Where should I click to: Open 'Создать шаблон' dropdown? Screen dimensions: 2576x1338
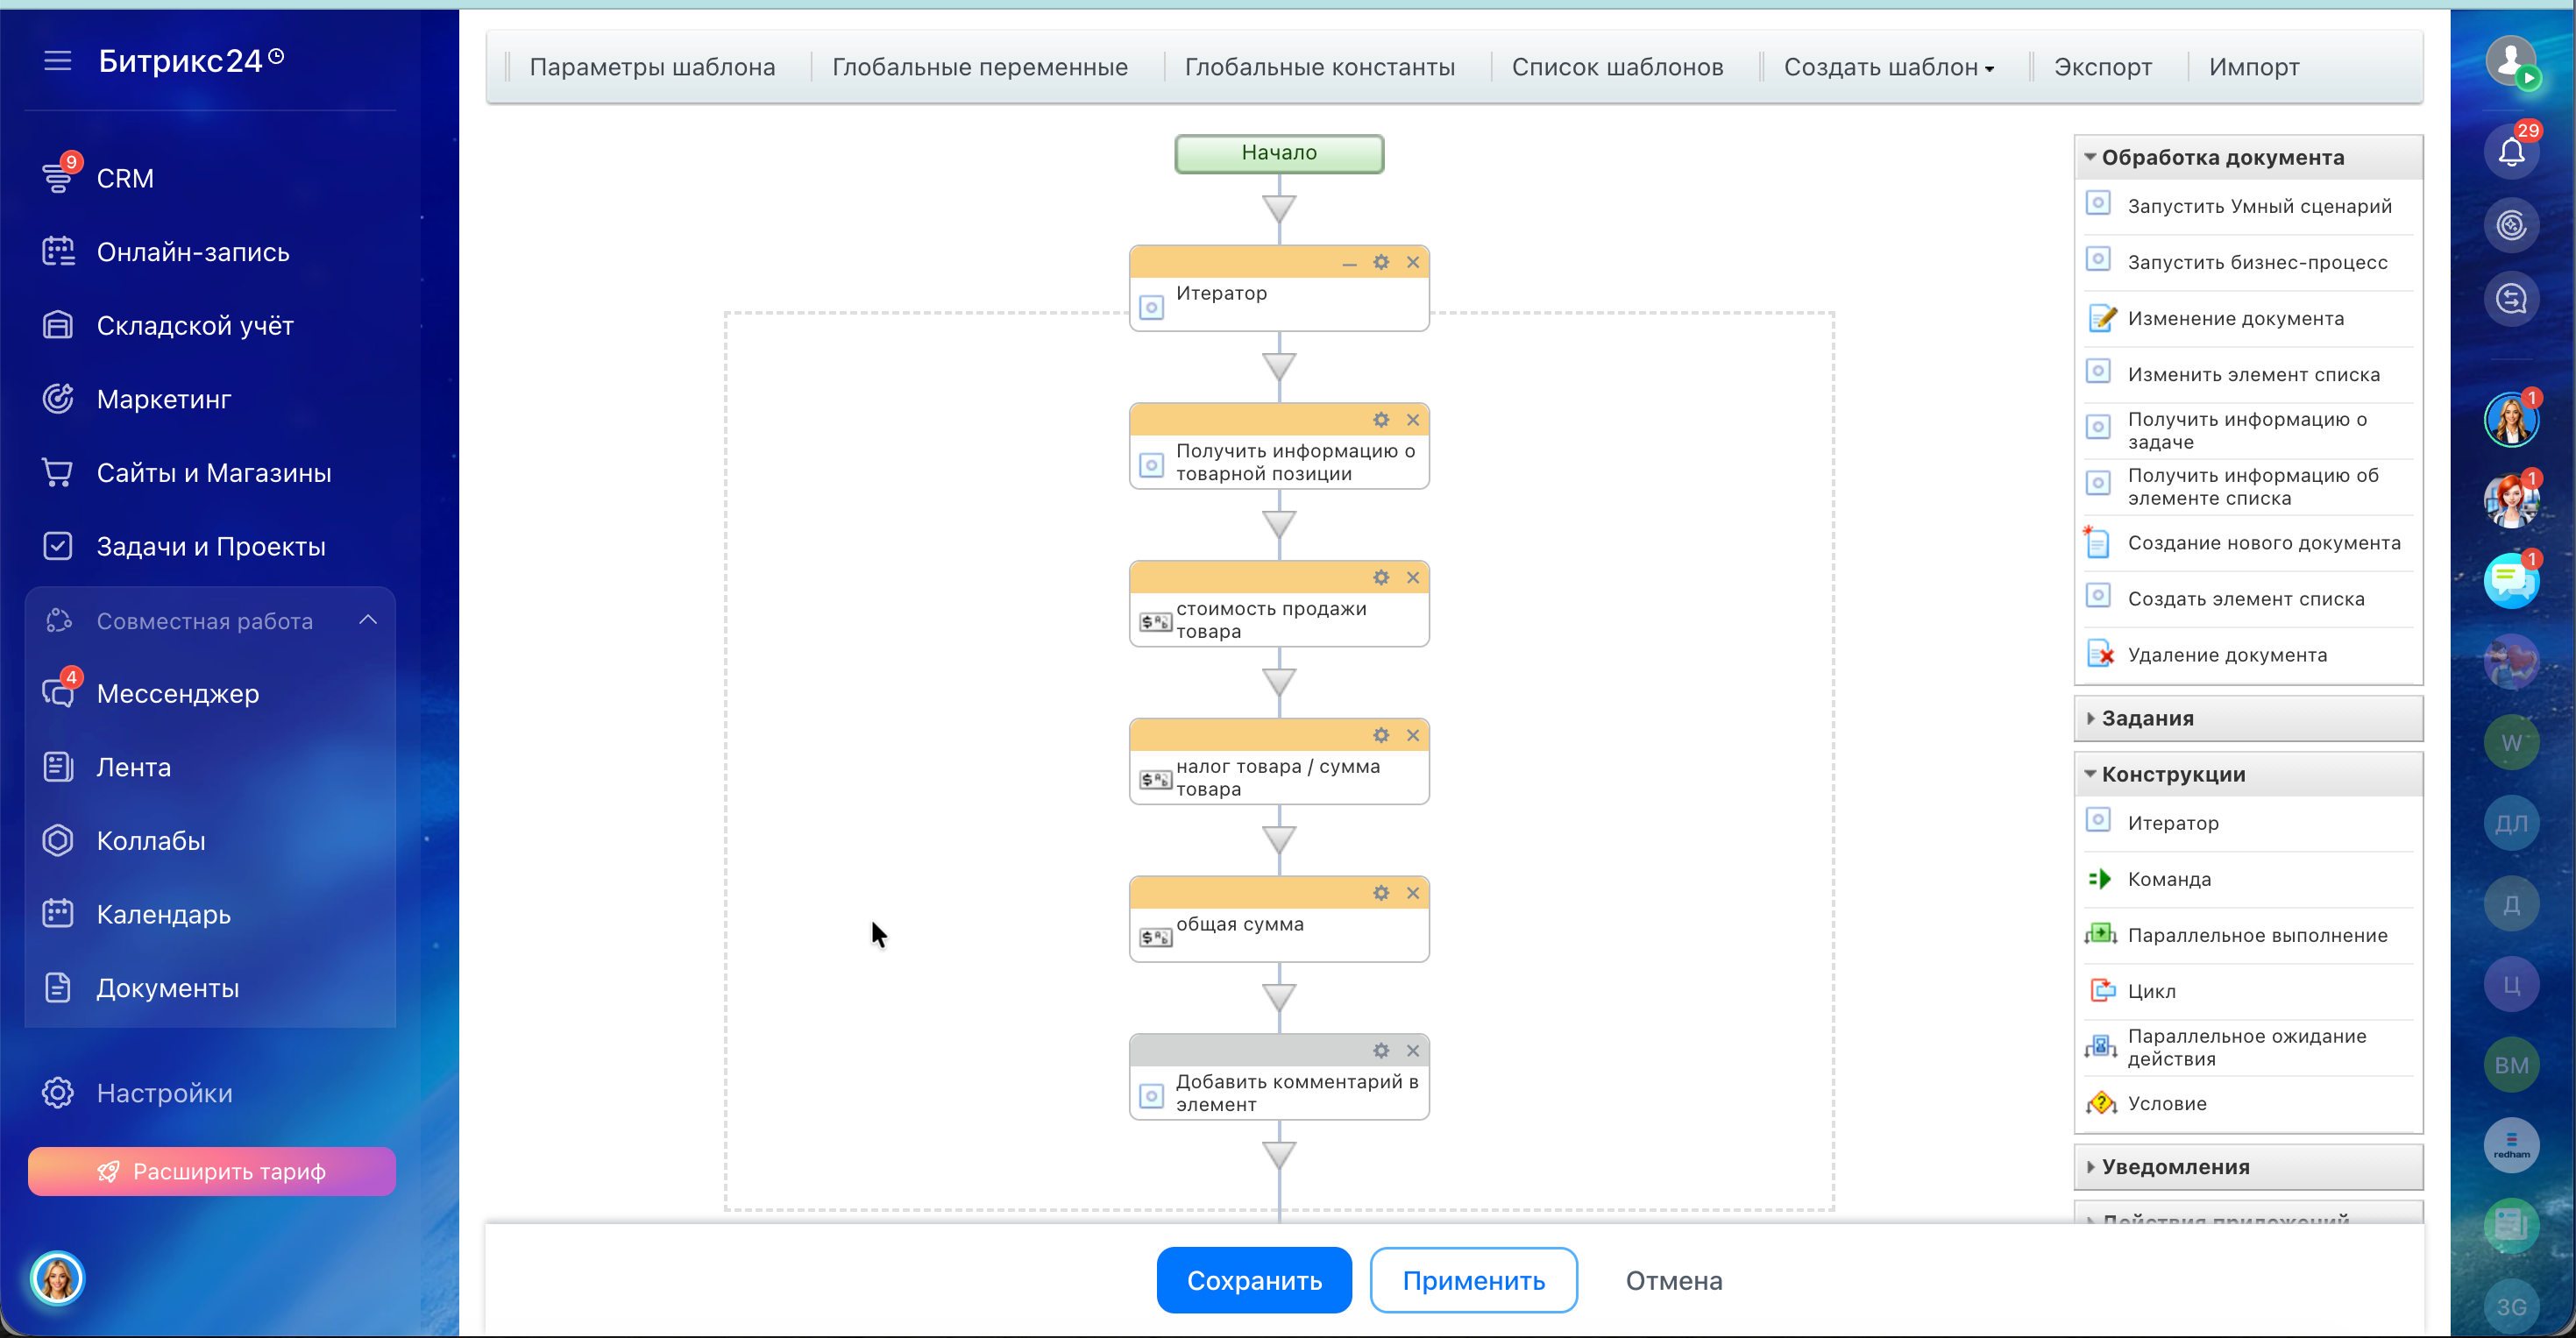point(1888,67)
